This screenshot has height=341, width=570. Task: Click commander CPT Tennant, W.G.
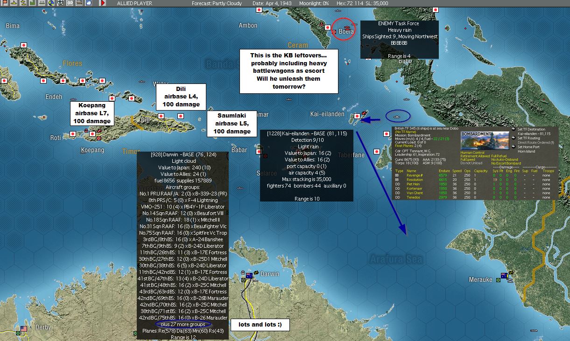coord(413,151)
